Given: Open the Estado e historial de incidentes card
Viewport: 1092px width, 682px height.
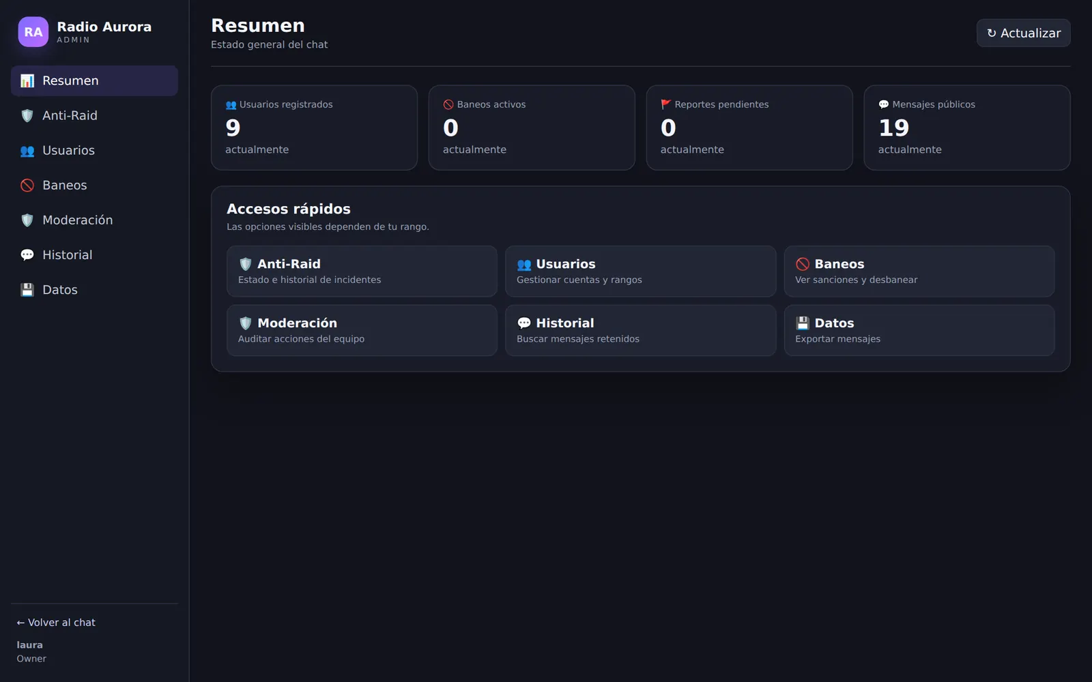Looking at the screenshot, I should click(x=362, y=271).
